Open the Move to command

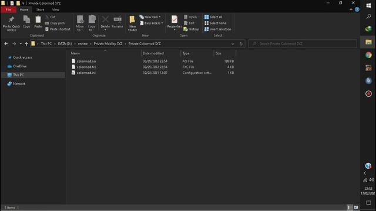(x=80, y=23)
